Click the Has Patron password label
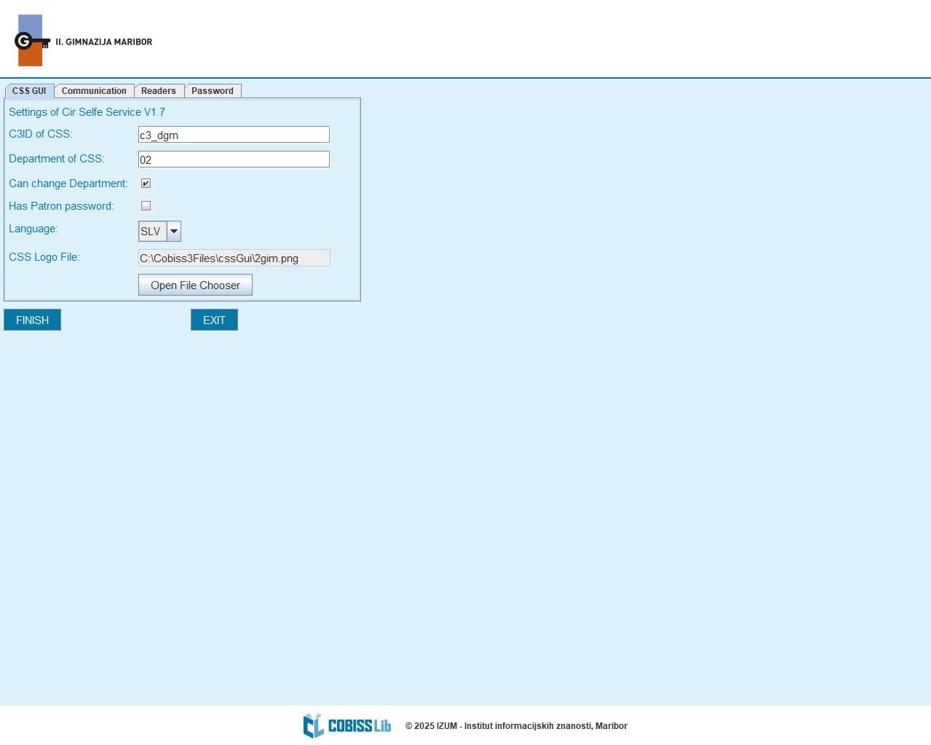 point(61,206)
